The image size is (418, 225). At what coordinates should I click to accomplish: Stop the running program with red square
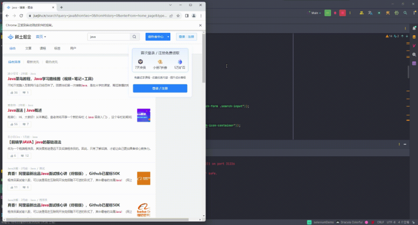tap(343, 13)
